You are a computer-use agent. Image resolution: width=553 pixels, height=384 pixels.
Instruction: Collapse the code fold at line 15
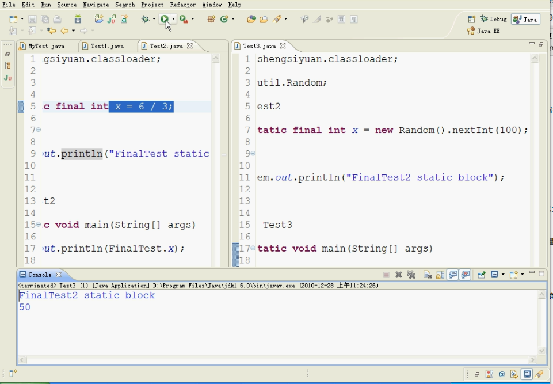pyautogui.click(x=38, y=225)
